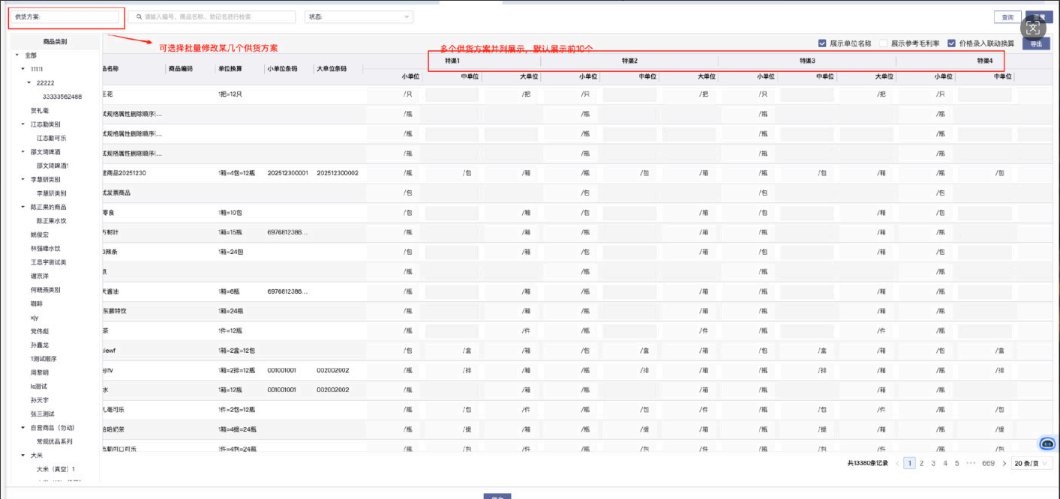This screenshot has width=1060, height=499.
Task: Click the 导出 export button
Action: pyautogui.click(x=1036, y=44)
